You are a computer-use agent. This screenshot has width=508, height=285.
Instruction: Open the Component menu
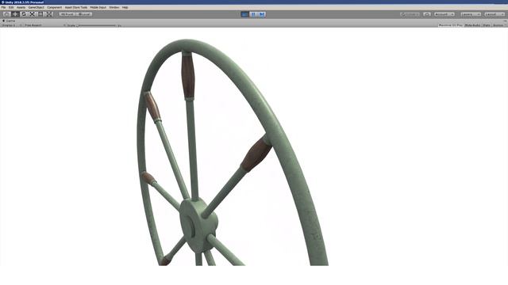55,7
